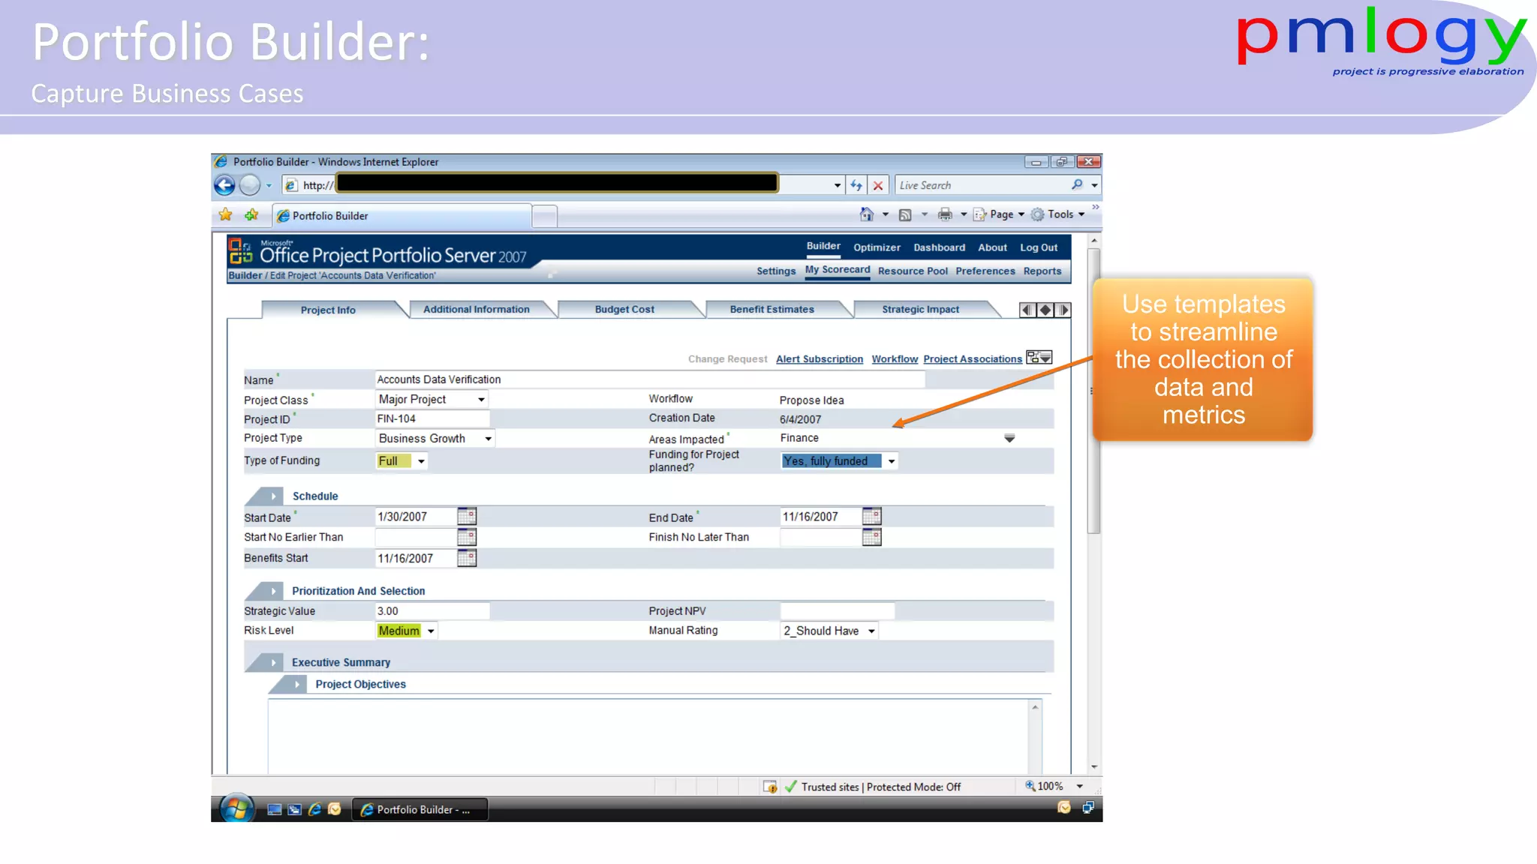Image resolution: width=1537 pixels, height=864 pixels.
Task: Expand the Areas Impacted list arrow
Action: tap(1009, 438)
